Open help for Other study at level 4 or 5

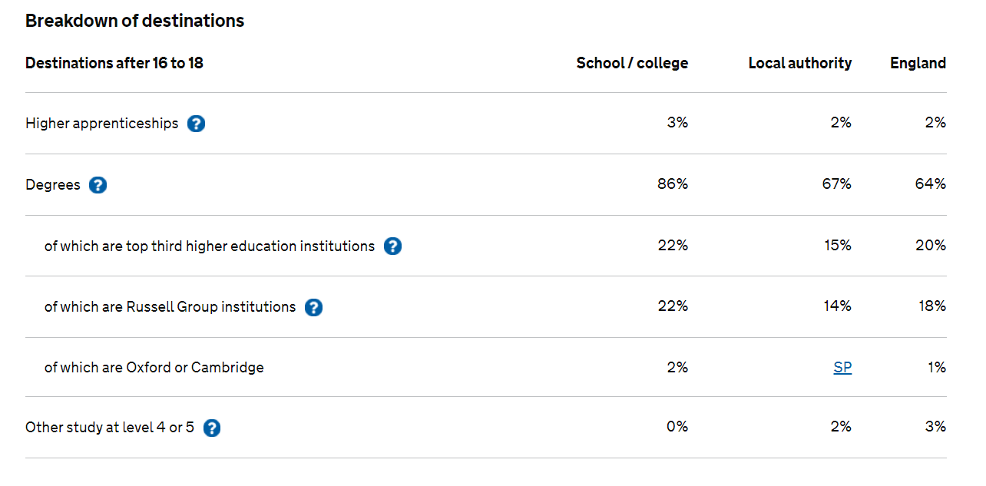212,428
